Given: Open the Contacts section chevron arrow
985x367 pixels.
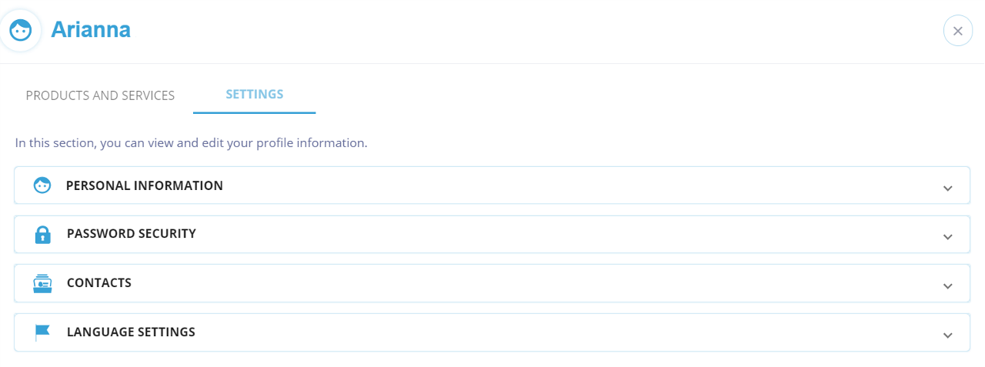Looking at the screenshot, I should click(947, 285).
